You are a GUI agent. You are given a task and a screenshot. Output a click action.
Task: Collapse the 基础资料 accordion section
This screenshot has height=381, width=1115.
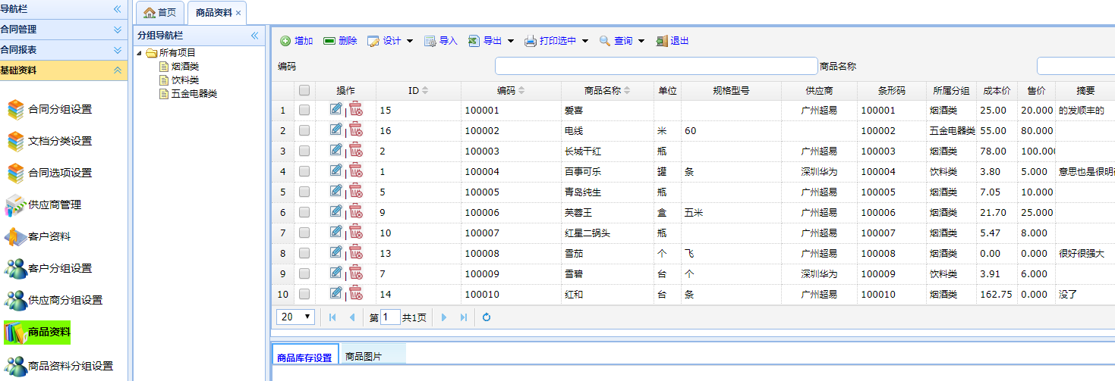click(117, 70)
